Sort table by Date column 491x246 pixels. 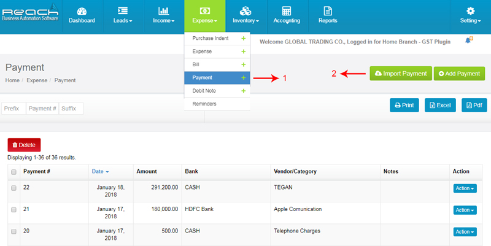pos(100,172)
